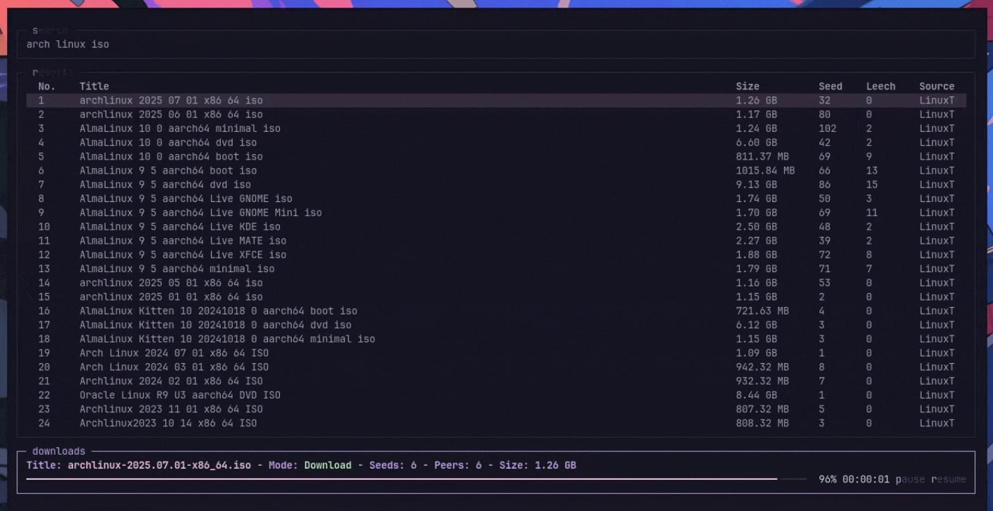Viewport: 993px width, 511px height.
Task: Click the downloads panel title label
Action: point(59,451)
